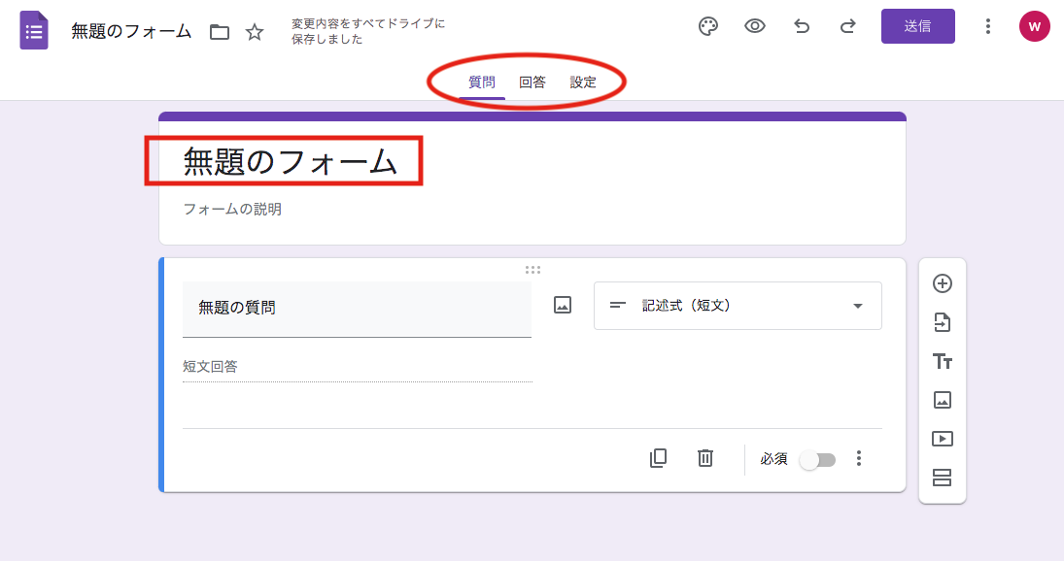
Task: Click the 送信 send button
Action: point(917,26)
